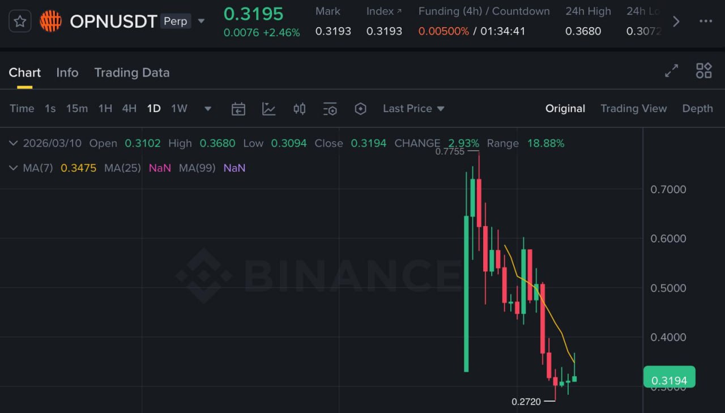
Task: Open the grid layout icon
Action: coord(703,71)
